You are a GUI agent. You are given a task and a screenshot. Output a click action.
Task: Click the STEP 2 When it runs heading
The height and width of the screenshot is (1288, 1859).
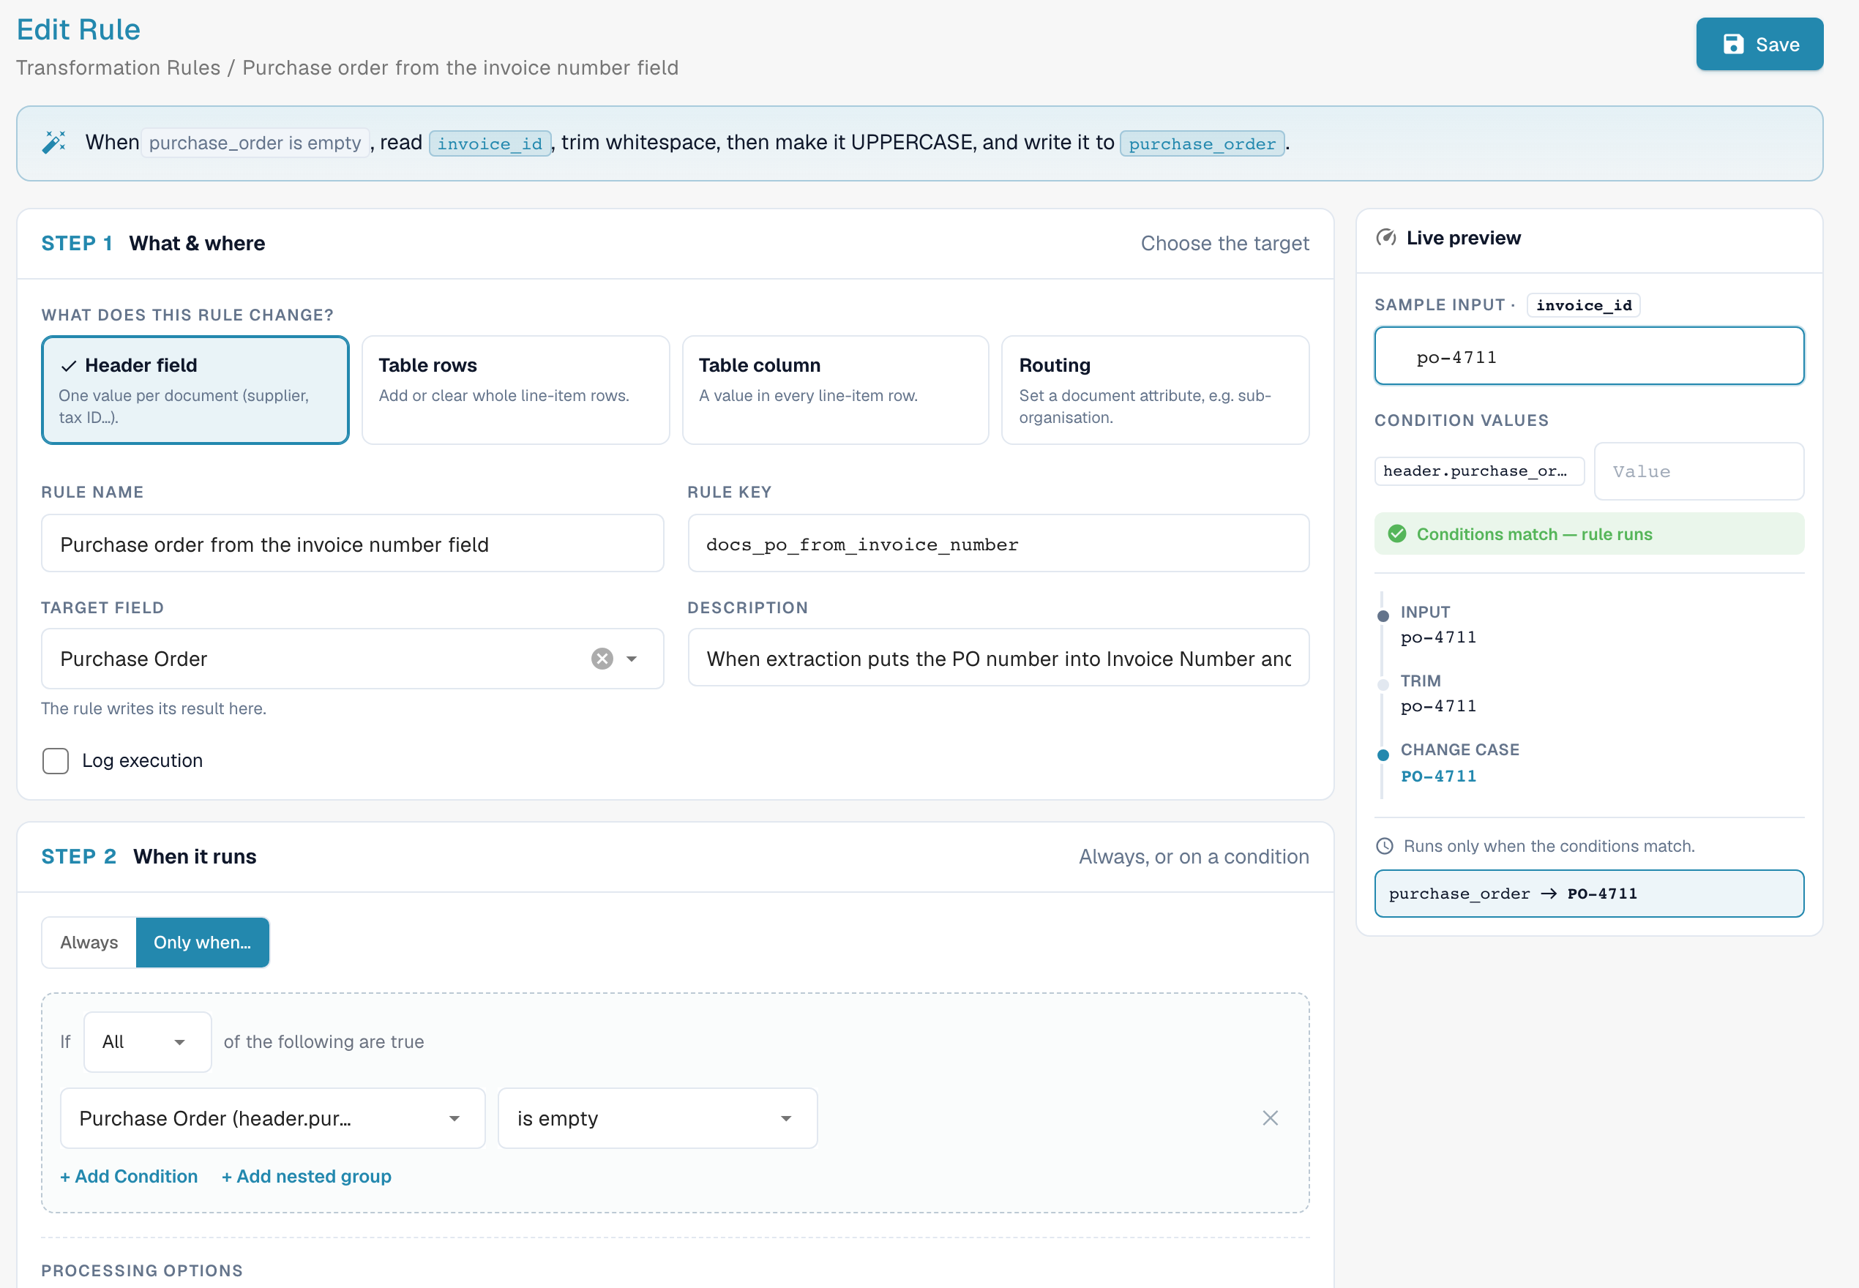(149, 856)
